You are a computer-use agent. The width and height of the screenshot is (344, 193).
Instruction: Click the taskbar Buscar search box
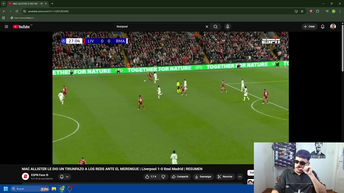pyautogui.click(x=30, y=189)
